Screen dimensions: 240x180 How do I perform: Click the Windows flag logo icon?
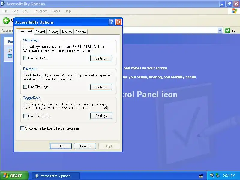(234, 11)
